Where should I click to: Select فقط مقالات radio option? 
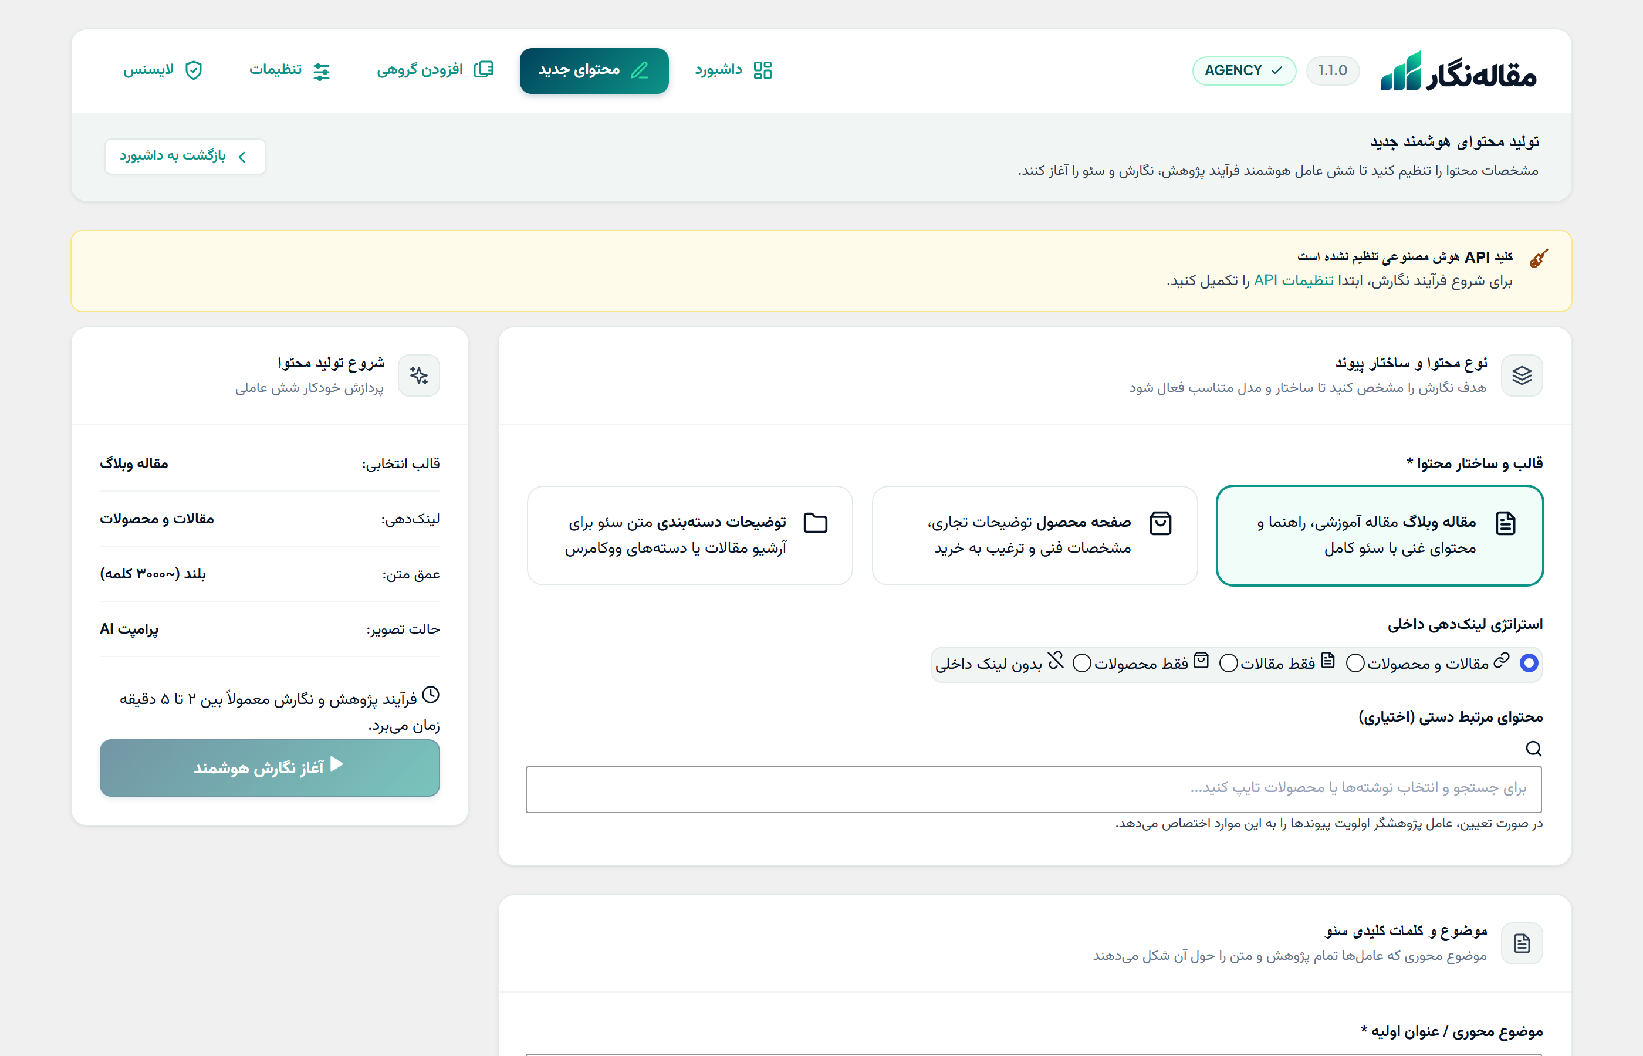[1355, 663]
